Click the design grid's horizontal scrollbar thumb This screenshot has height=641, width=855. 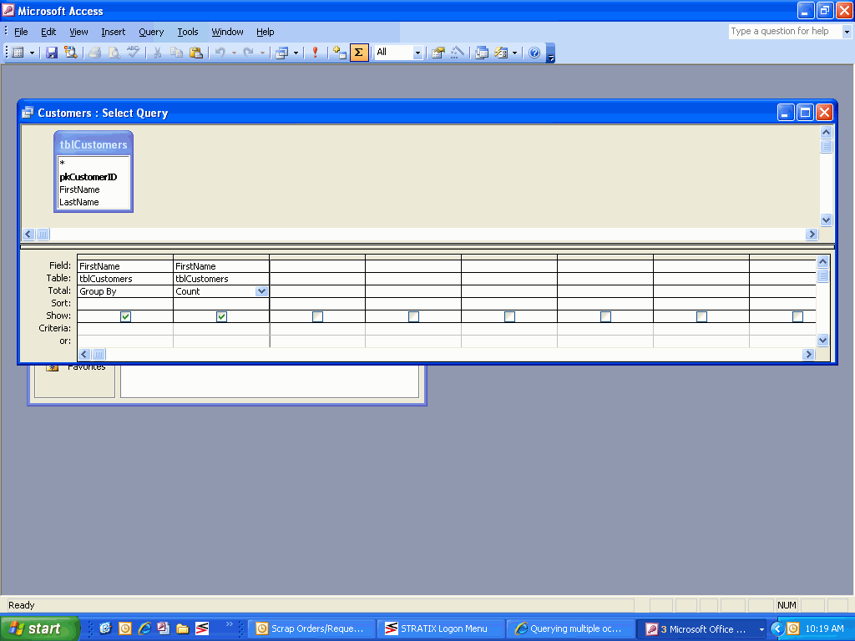(x=99, y=354)
